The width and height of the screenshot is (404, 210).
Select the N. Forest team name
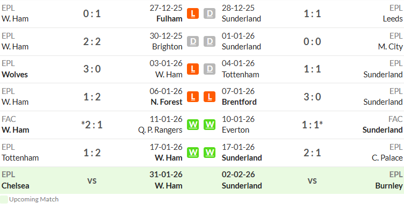coord(167,102)
